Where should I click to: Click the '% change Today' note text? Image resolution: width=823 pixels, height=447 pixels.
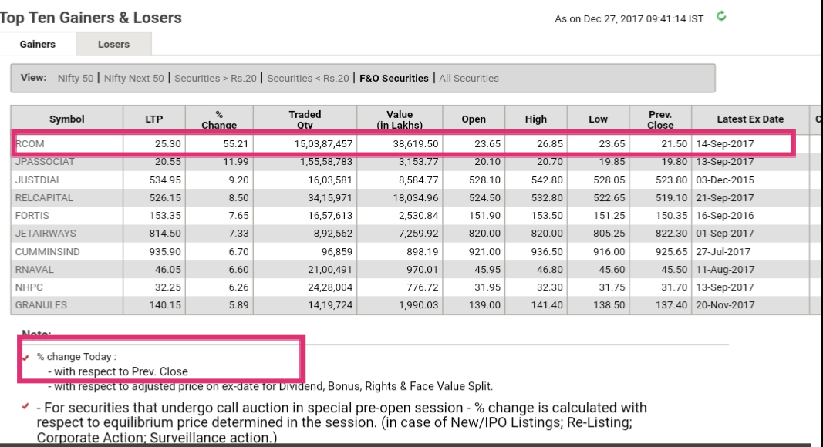point(76,357)
